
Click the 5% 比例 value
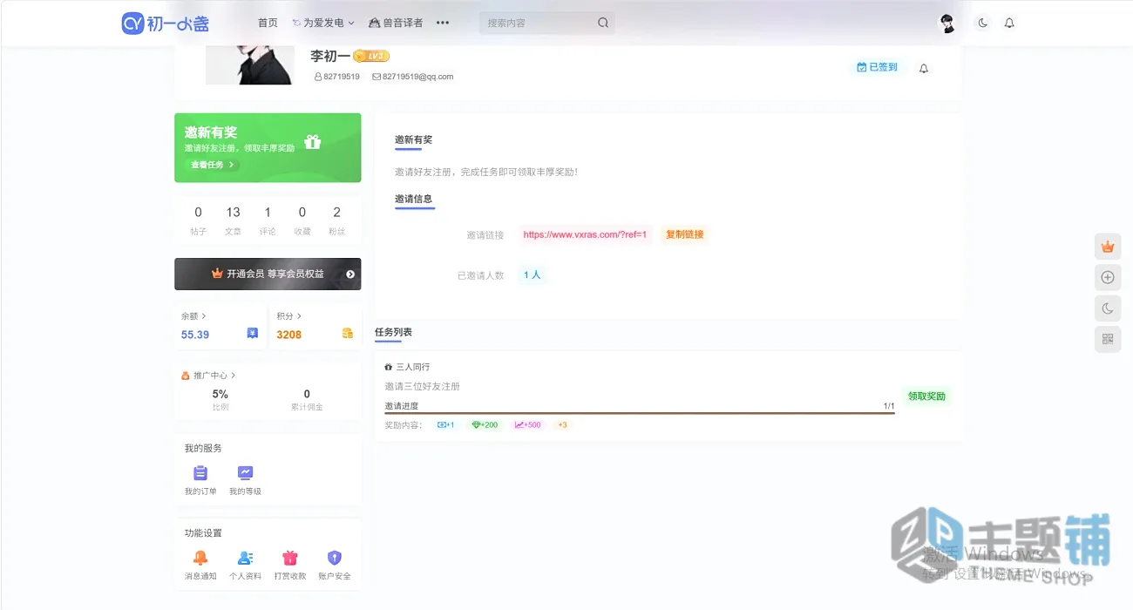pyautogui.click(x=220, y=394)
